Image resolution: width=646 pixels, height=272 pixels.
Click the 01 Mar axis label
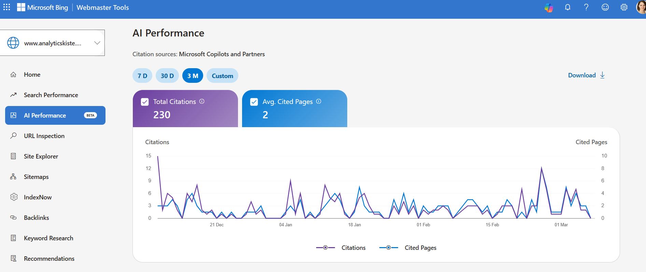561,225
